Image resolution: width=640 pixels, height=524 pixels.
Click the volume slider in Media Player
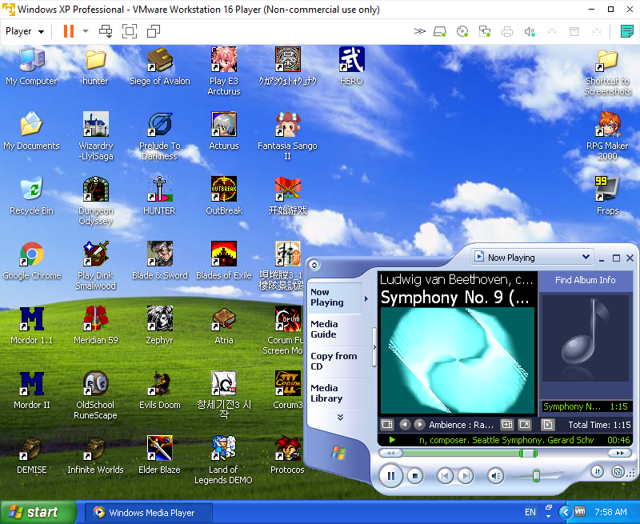(x=534, y=475)
